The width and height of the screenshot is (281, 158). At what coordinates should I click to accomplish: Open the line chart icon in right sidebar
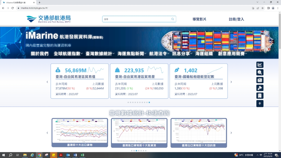click(x=260, y=65)
